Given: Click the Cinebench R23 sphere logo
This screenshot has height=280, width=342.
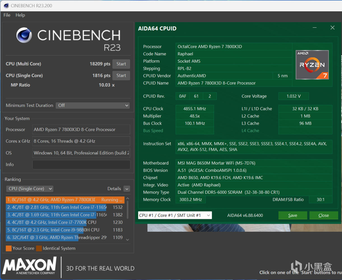Looking at the screenshot, I should pyautogui.click(x=24, y=35).
